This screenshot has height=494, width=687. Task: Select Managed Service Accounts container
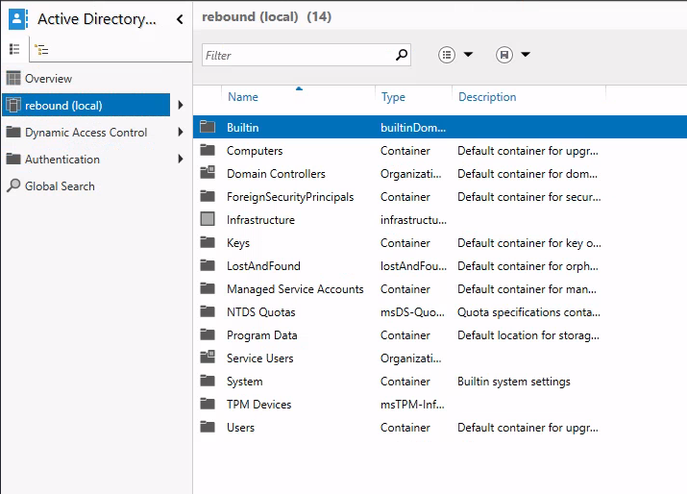pyautogui.click(x=440, y=289)
